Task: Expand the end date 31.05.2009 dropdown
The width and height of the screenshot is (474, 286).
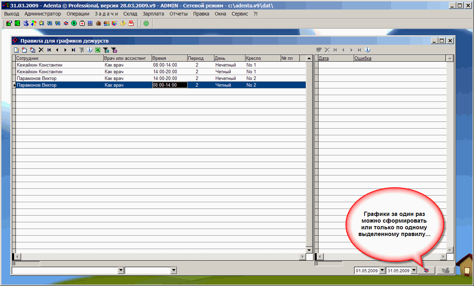Action: coord(414,271)
